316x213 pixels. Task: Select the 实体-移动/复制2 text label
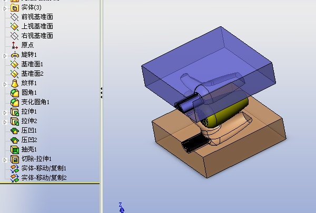(x=44, y=178)
